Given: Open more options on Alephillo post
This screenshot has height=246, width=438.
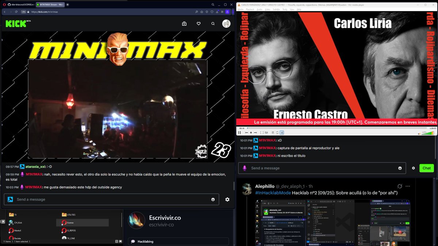Looking at the screenshot, I should pyautogui.click(x=408, y=186).
